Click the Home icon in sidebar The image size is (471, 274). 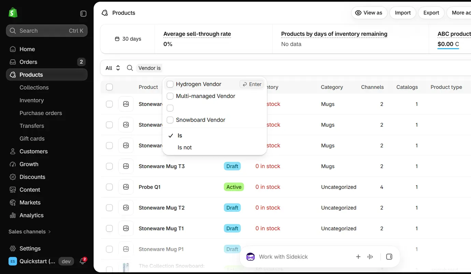pos(13,49)
